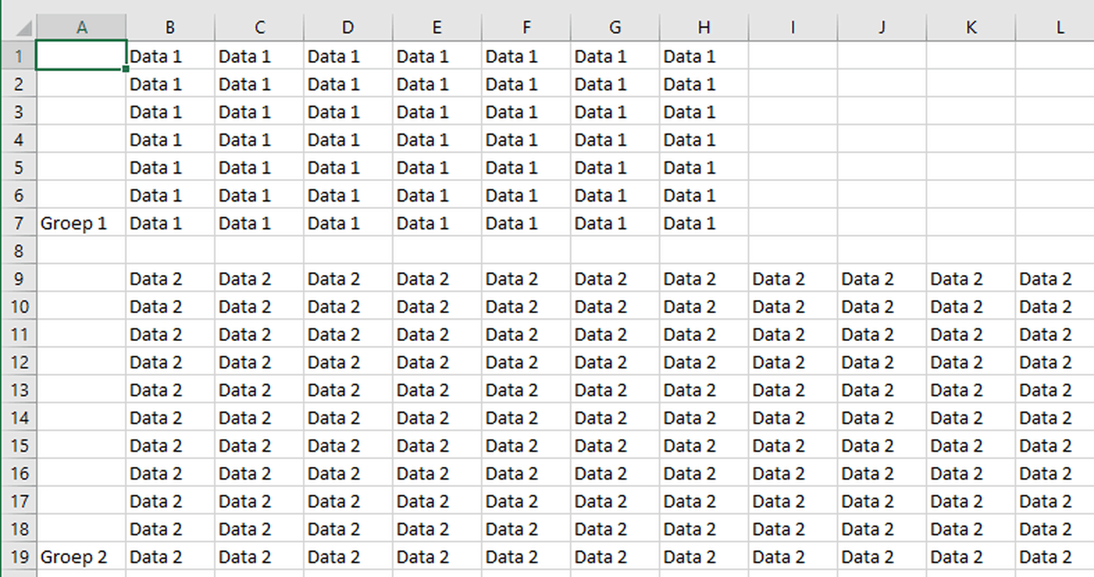1094x577 pixels.
Task: Select column A header
Action: (81, 28)
